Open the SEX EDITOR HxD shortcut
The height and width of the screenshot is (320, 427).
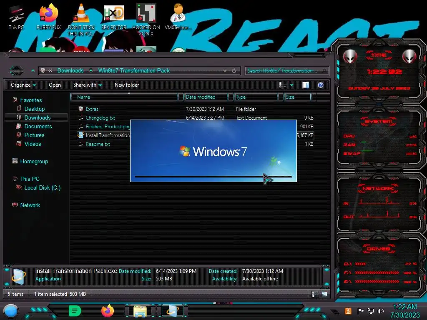(x=114, y=17)
